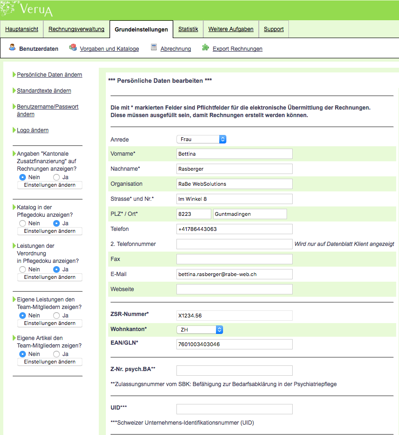
Task: Click green arrow beside Persönliche Daten ändern
Action: pos(14,75)
